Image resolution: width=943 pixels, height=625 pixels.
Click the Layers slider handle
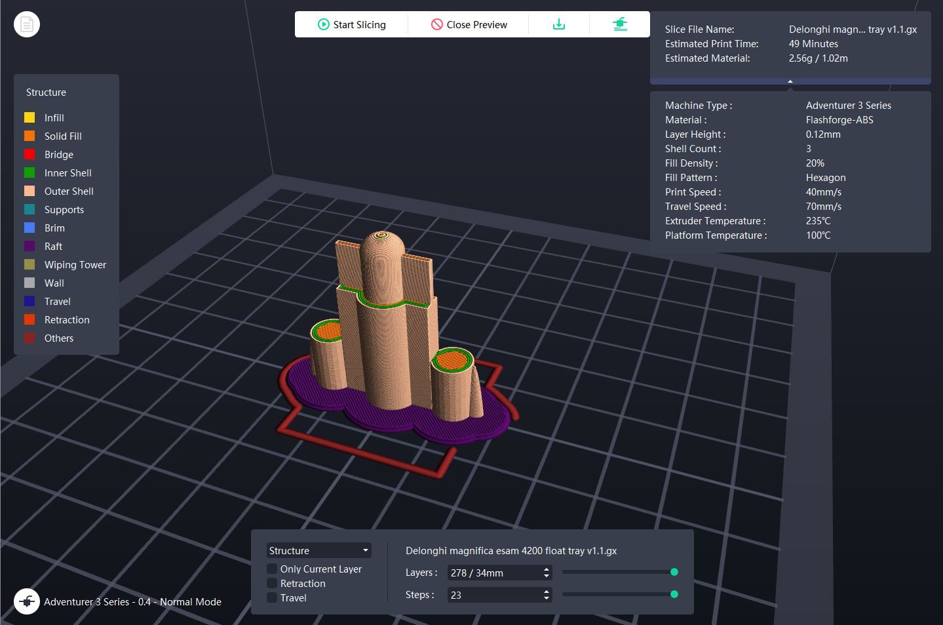point(674,572)
